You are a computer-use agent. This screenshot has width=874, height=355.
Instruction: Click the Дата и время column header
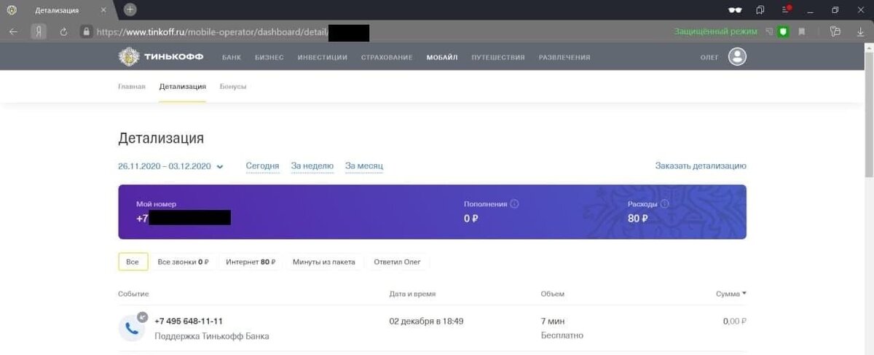coord(413,294)
